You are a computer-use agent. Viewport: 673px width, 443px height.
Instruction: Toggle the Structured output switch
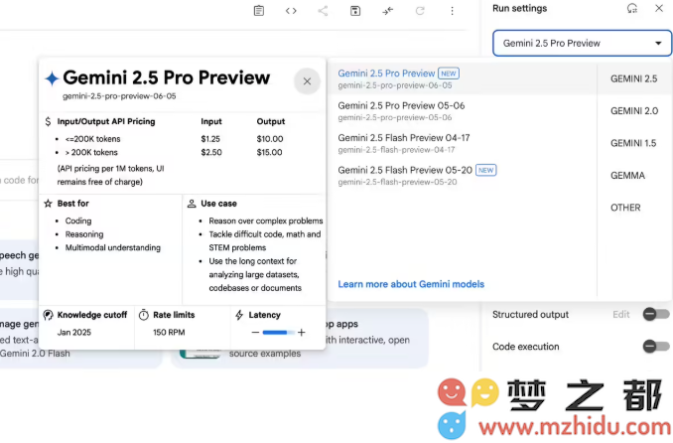(x=656, y=314)
